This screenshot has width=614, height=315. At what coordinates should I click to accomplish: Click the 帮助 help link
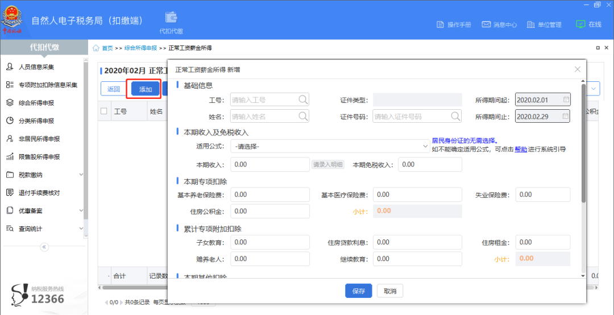point(521,149)
